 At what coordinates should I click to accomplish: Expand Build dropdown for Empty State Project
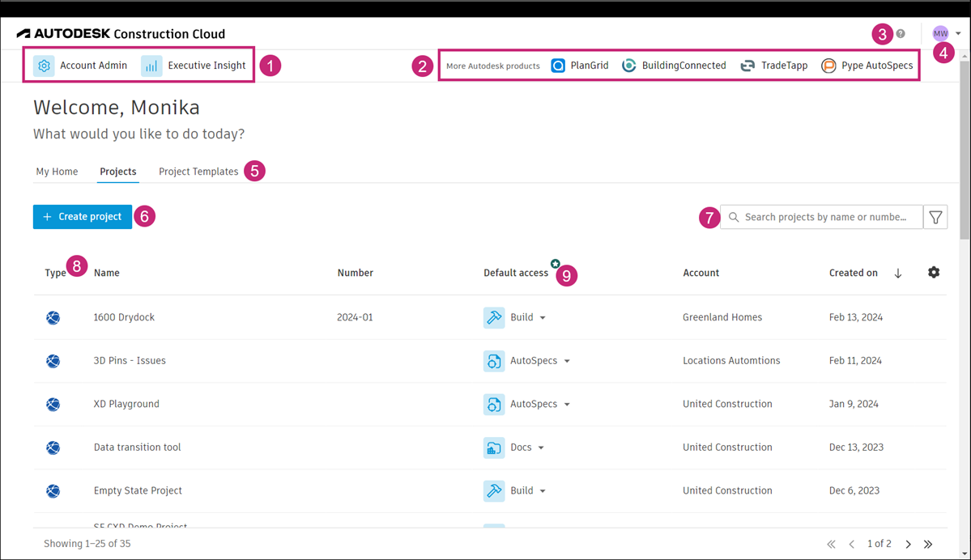tap(543, 491)
